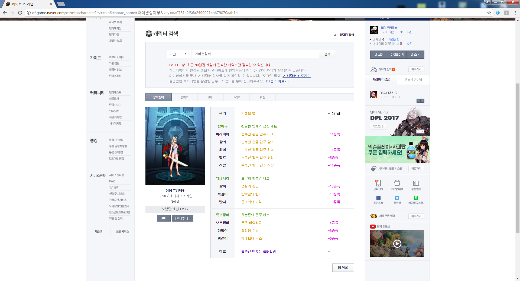Click the 검색 search button
This screenshot has width=520, height=281.
click(x=327, y=54)
